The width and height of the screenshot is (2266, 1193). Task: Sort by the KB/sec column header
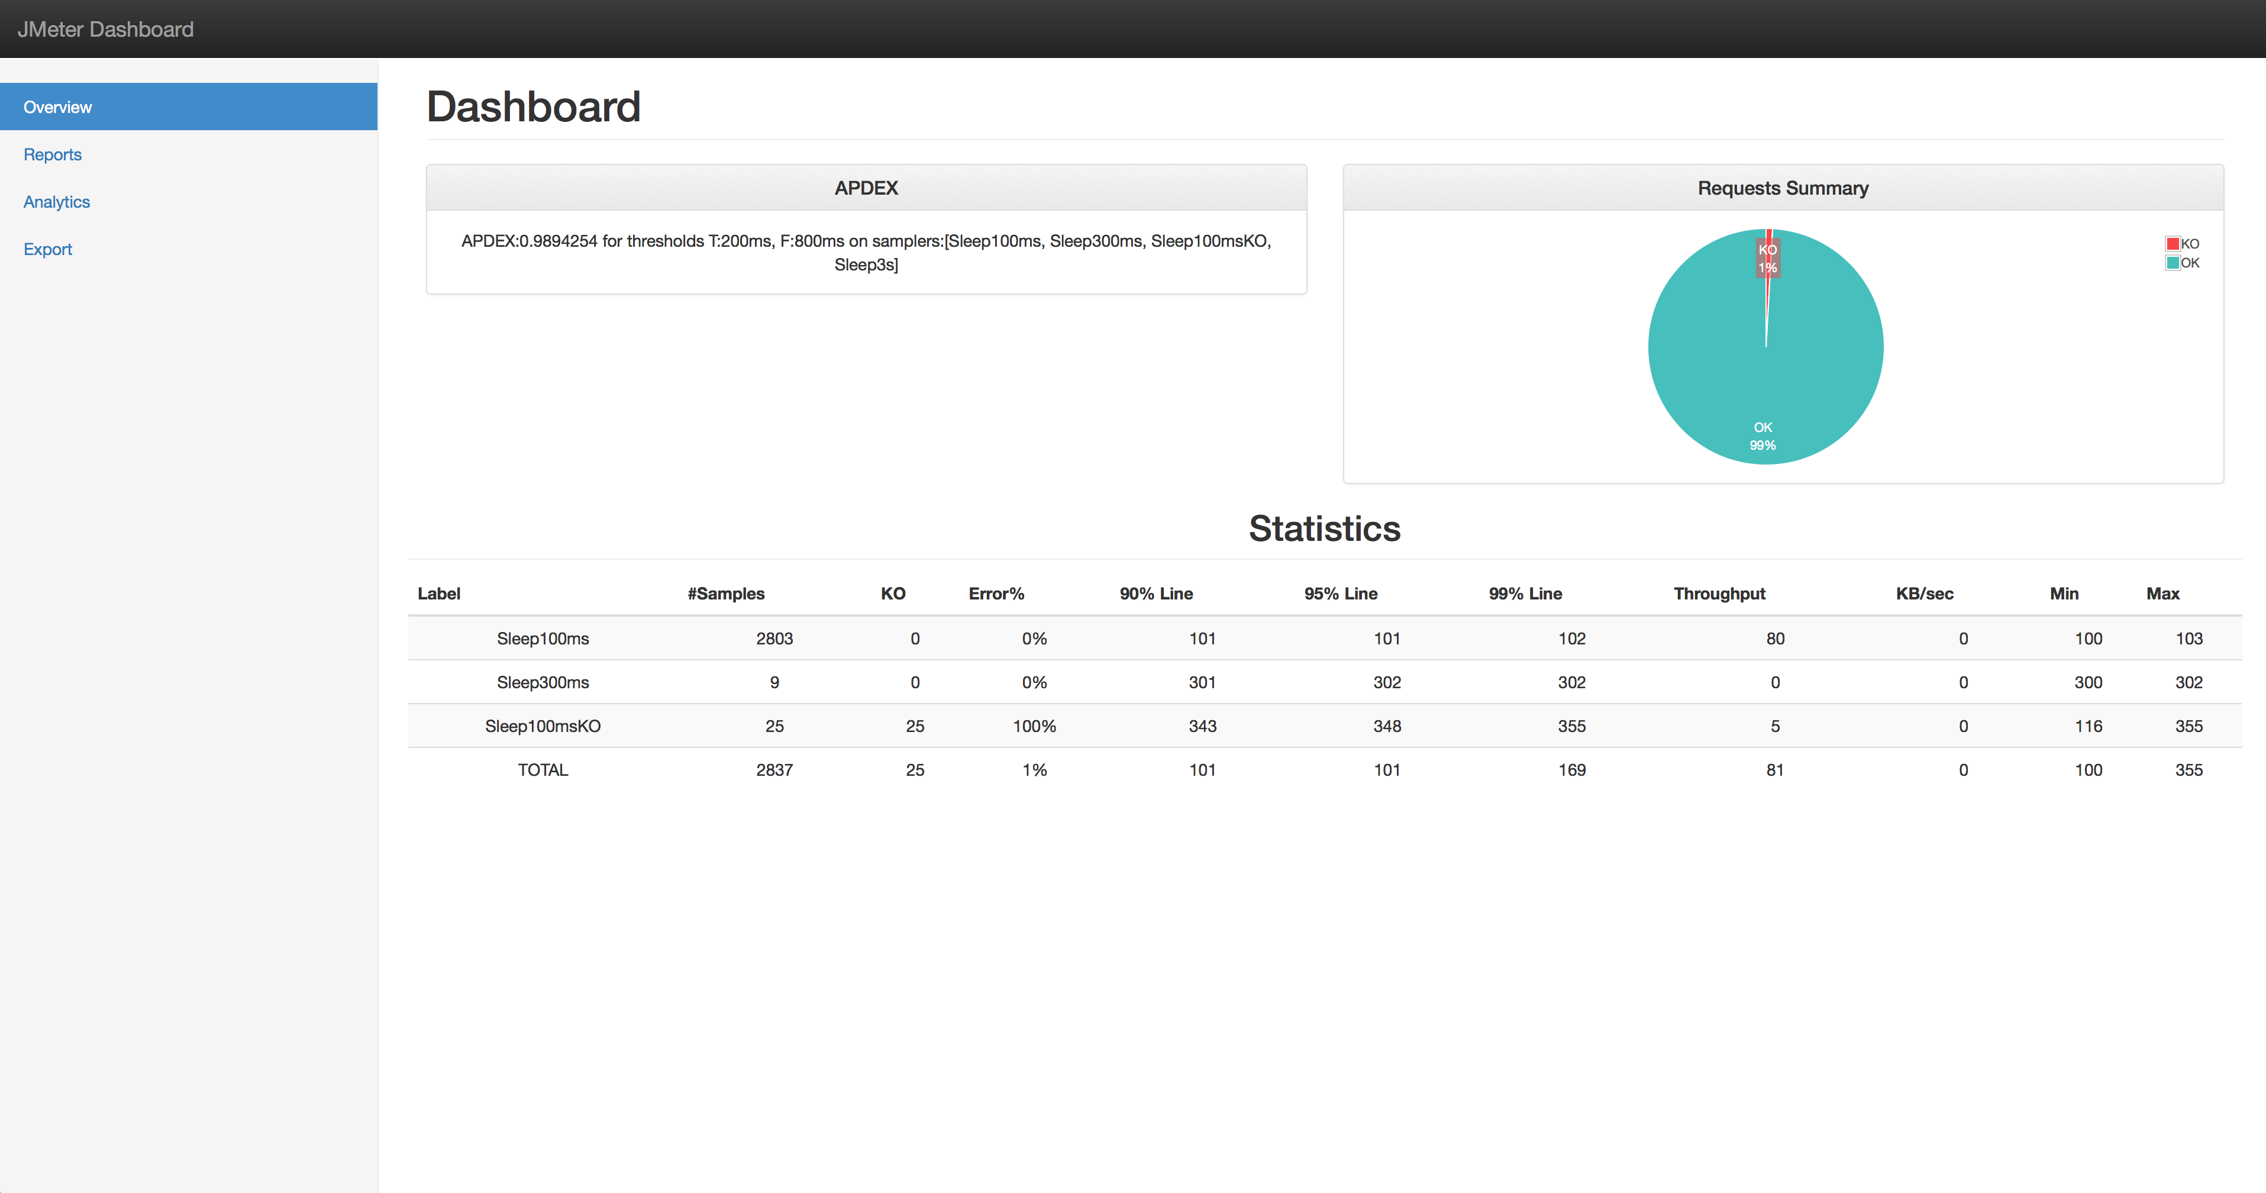pos(1924,594)
